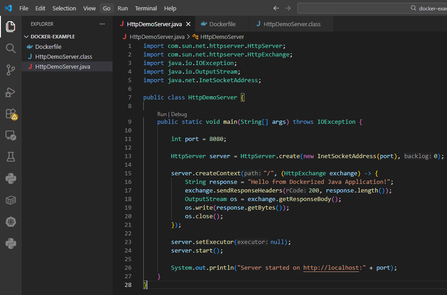The image size is (447, 295).
Task: Open the Terminal menu
Action: pos(146,8)
